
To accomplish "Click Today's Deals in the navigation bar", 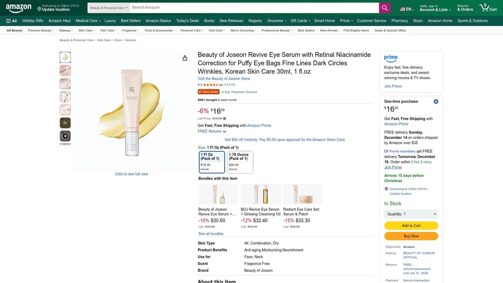I will tap(188, 20).
